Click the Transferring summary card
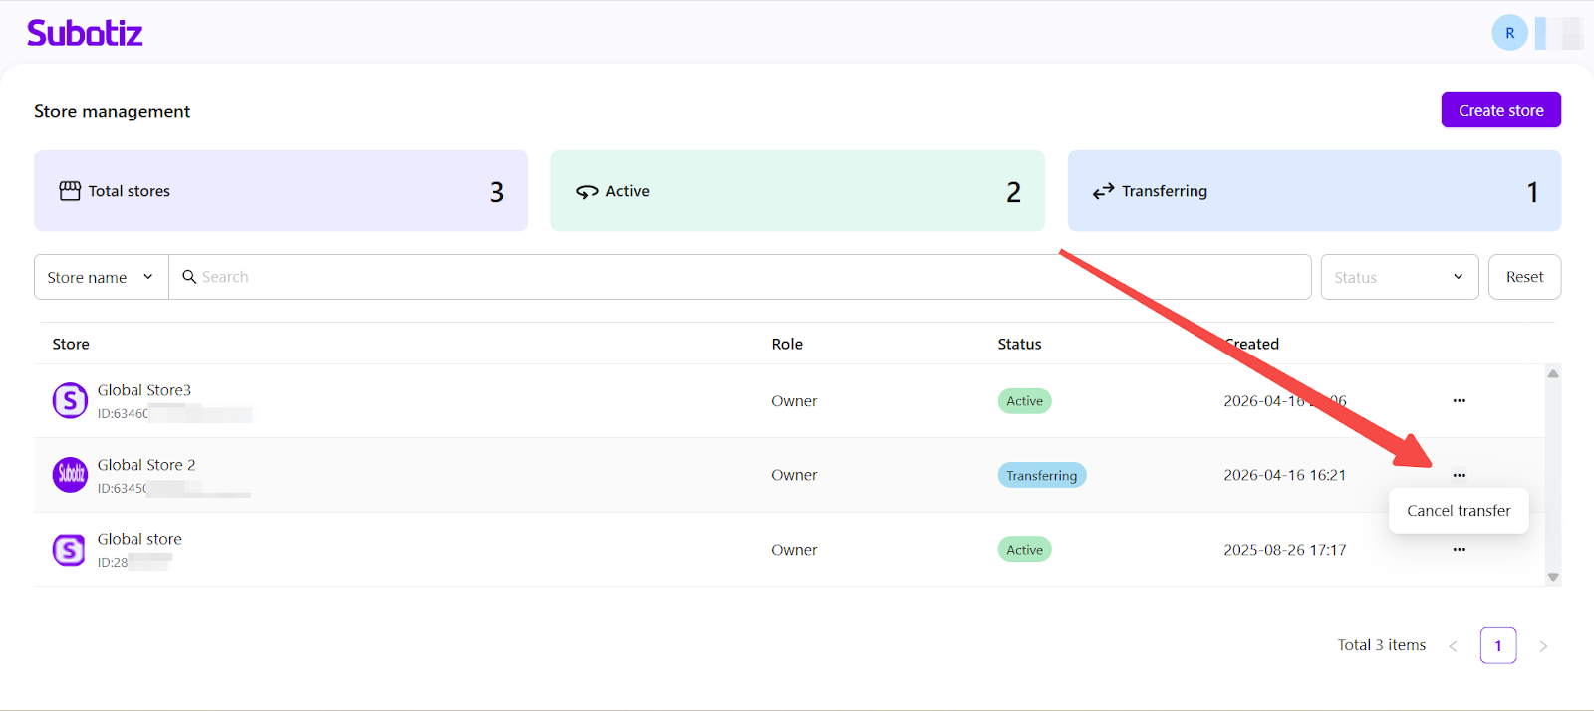The image size is (1594, 711). click(1313, 191)
